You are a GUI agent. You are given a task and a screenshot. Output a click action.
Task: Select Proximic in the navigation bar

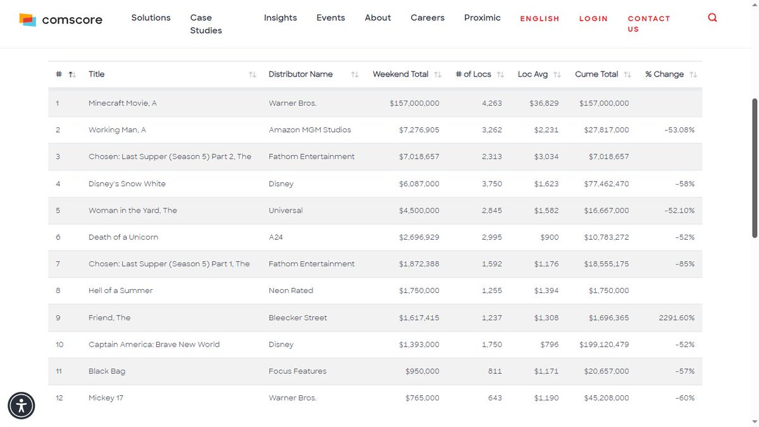[x=482, y=18]
